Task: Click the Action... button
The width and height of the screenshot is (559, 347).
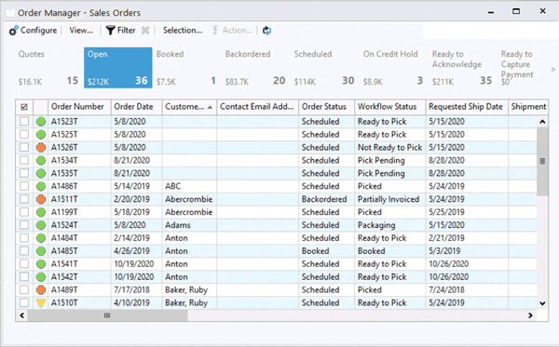Action: (x=233, y=31)
